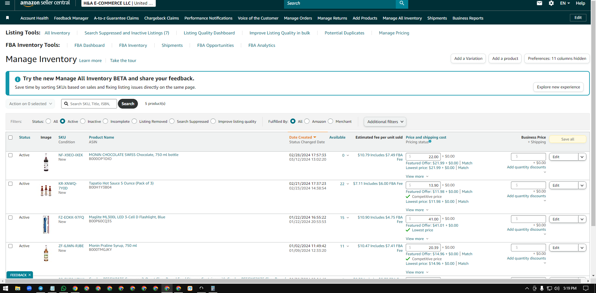The image size is (596, 293).
Task: Select the Search Suppressed radio button
Action: click(x=172, y=121)
